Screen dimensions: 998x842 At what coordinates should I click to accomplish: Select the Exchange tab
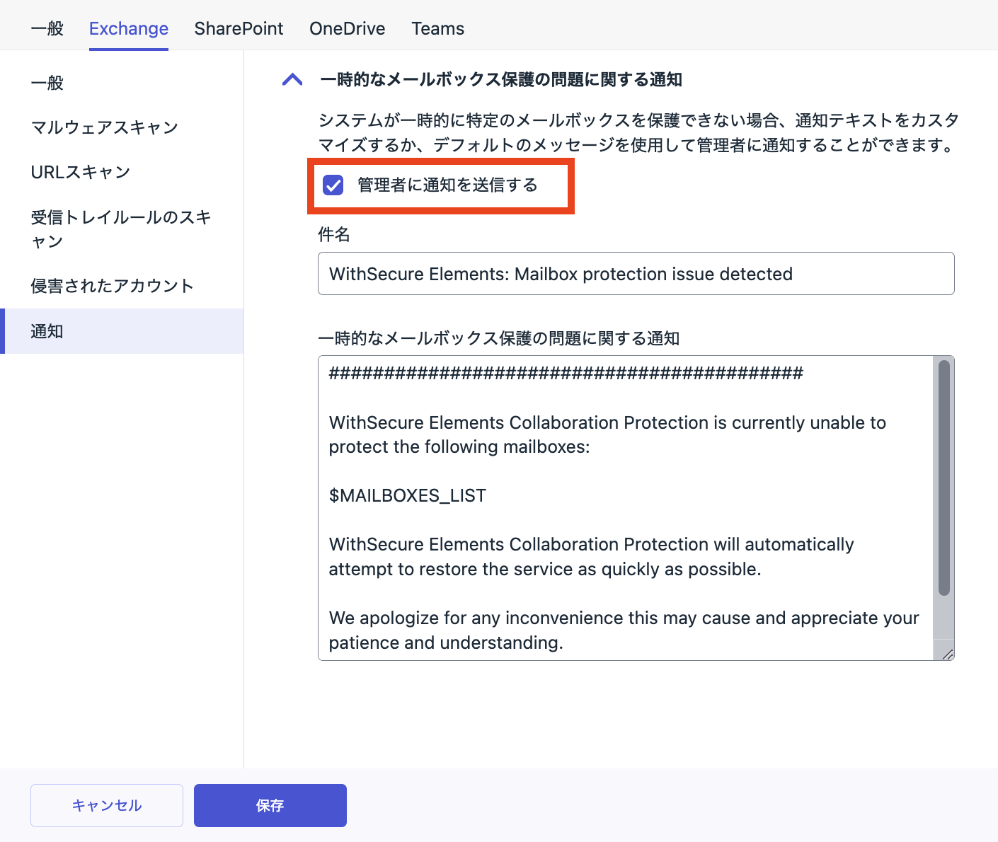129,29
